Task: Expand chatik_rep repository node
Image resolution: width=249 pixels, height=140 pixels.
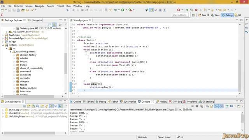Action: tap(3, 110)
